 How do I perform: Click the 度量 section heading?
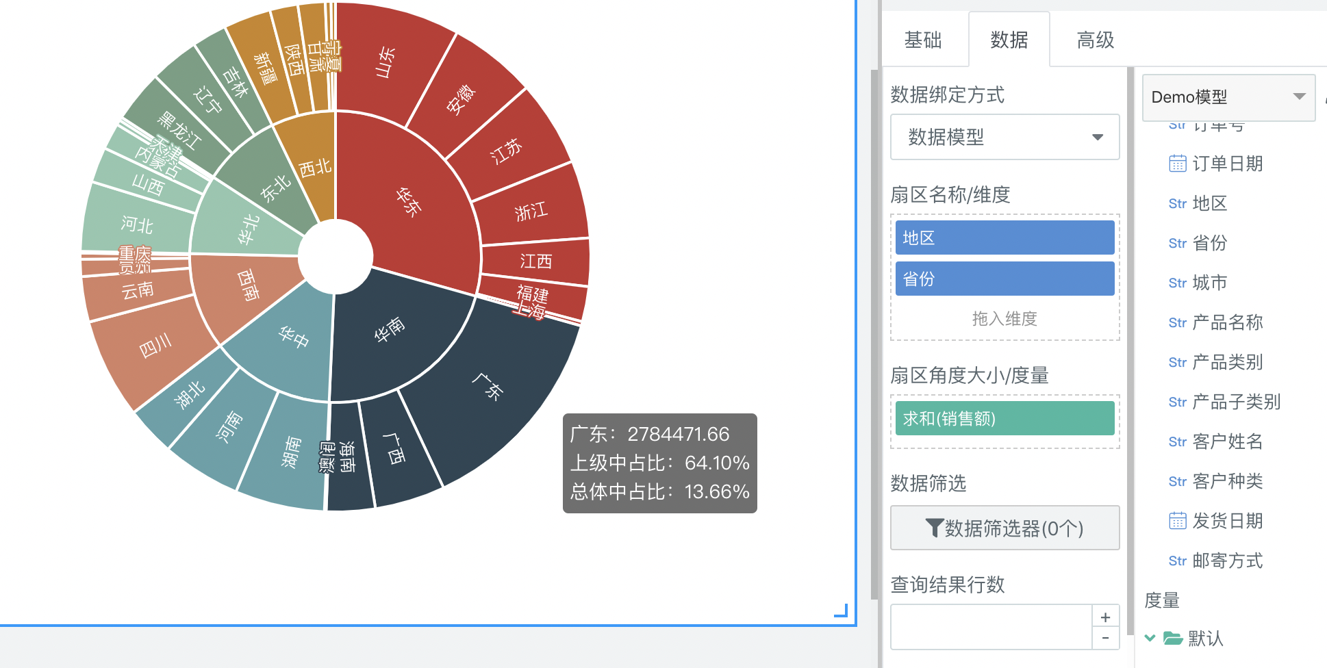click(x=1162, y=600)
